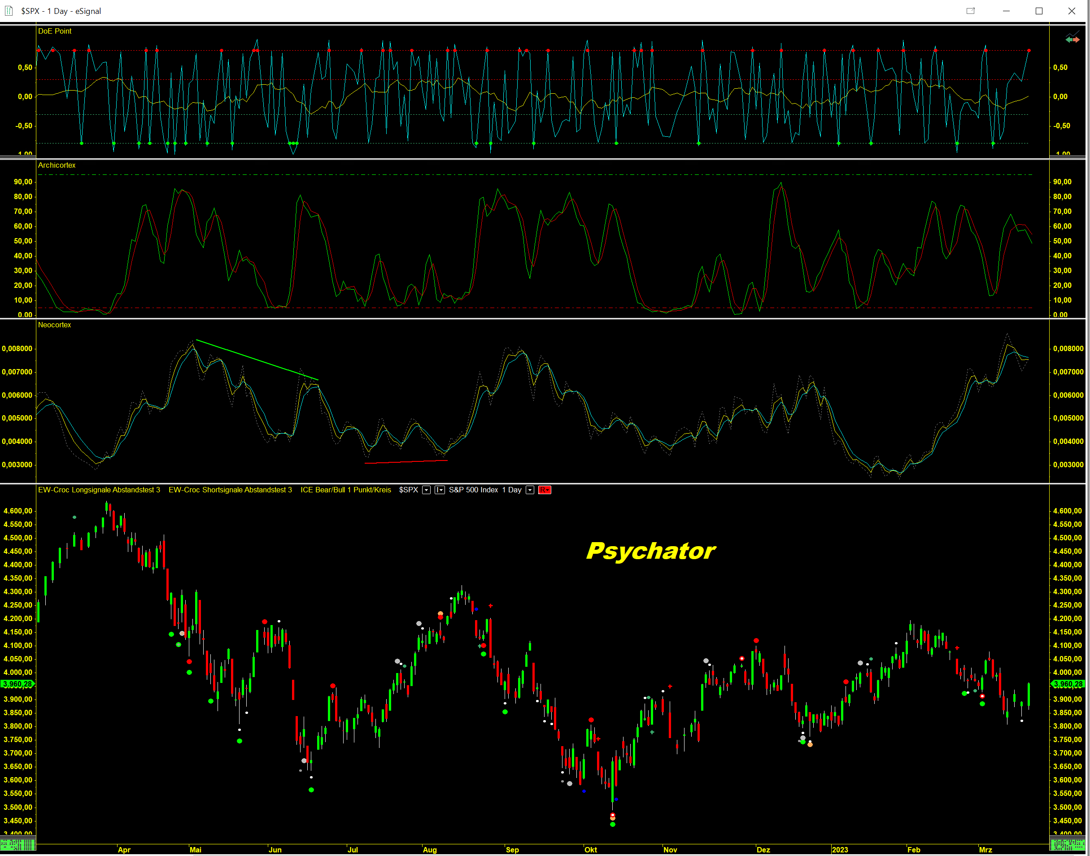This screenshot has height=856, width=1090.
Task: Click the 2023 label on time axis
Action: pos(839,850)
